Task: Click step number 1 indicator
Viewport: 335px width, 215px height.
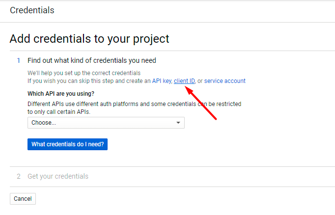Action: [19, 60]
